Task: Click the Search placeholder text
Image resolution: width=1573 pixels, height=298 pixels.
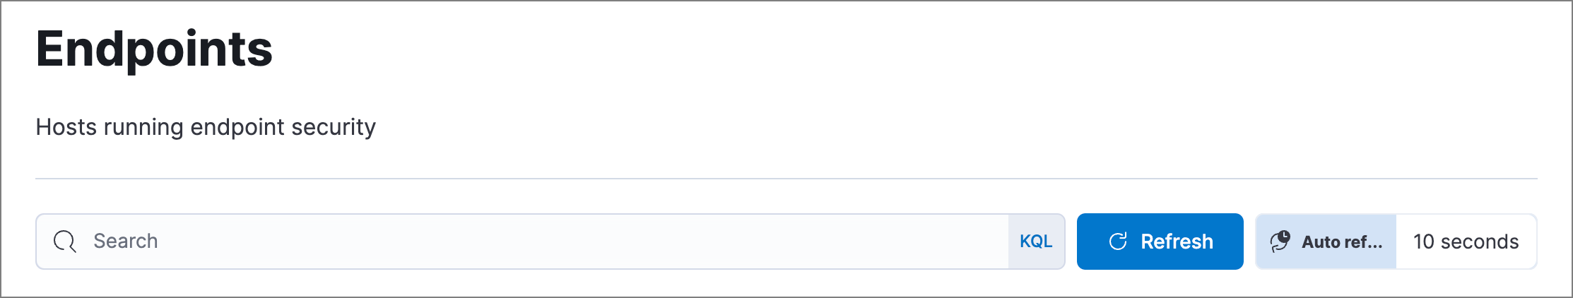Action: tap(126, 242)
